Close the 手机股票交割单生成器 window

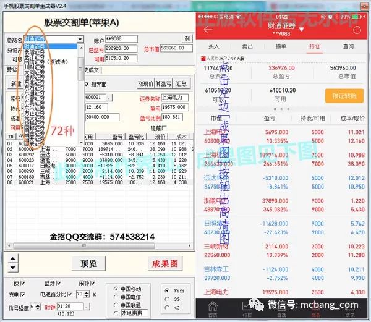pyautogui.click(x=365, y=6)
